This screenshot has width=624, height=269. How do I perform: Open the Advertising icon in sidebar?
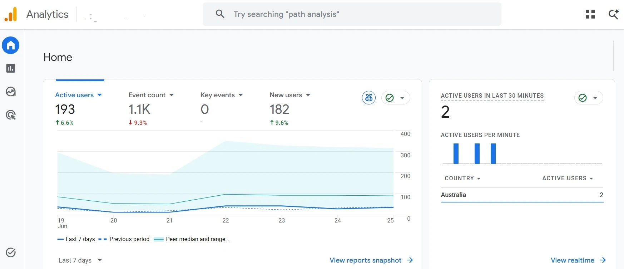point(11,115)
